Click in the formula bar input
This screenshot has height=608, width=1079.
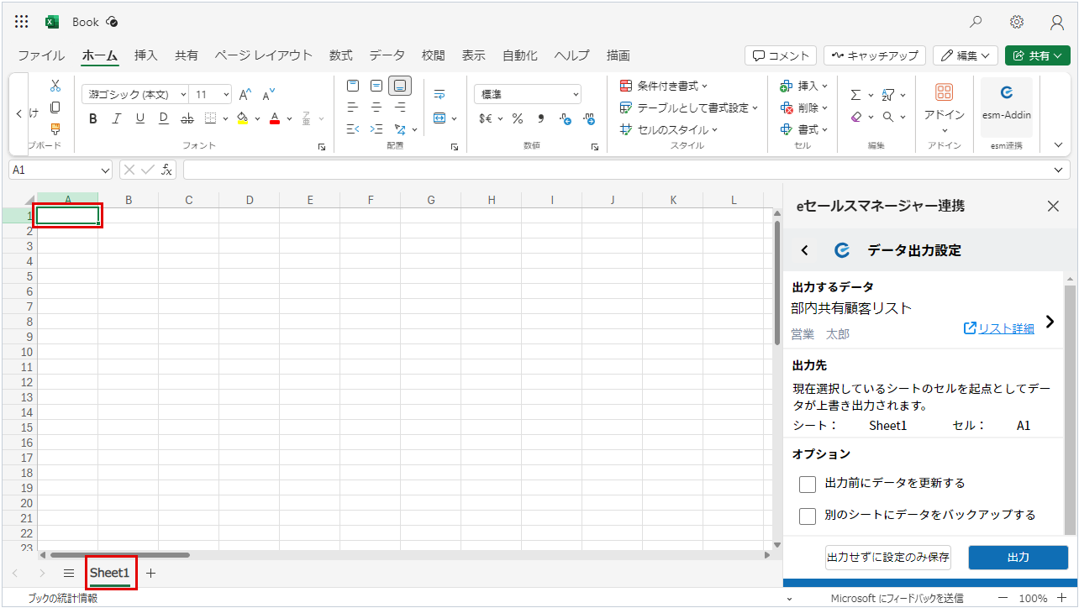tap(618, 170)
